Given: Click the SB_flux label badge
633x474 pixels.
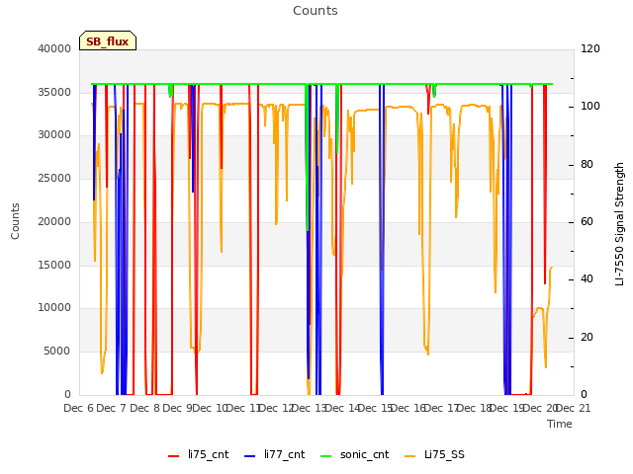Looking at the screenshot, I should [108, 40].
